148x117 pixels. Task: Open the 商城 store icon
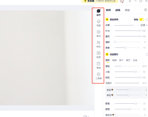[99, 65]
